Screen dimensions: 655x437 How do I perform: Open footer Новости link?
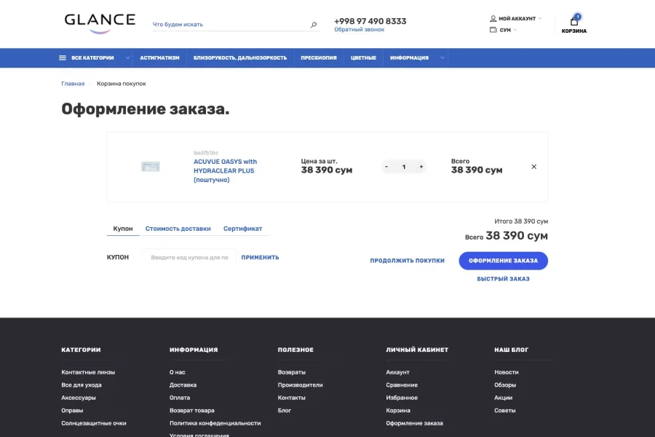pyautogui.click(x=507, y=372)
